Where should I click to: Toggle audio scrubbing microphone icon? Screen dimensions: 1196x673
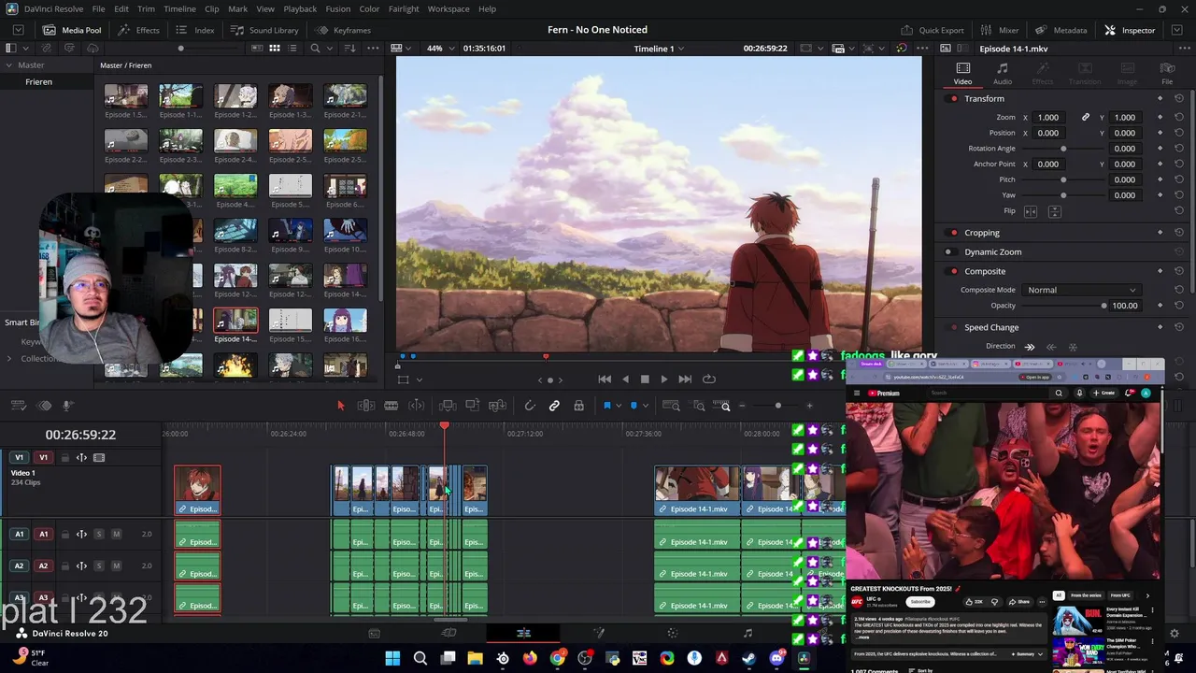[x=67, y=406]
